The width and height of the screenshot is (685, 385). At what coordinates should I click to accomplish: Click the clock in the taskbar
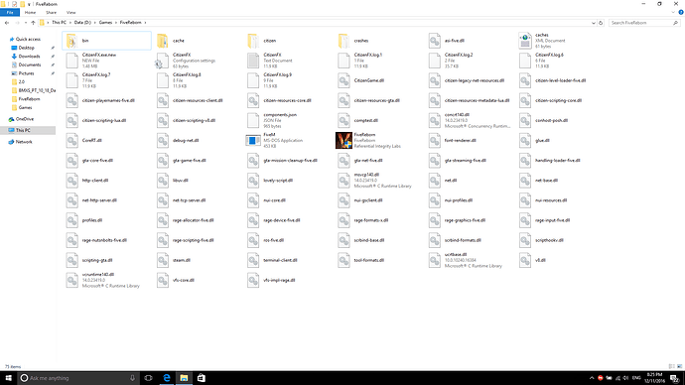654,378
